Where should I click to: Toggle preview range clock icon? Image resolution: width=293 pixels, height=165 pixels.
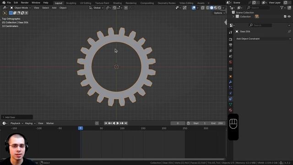[188, 123]
